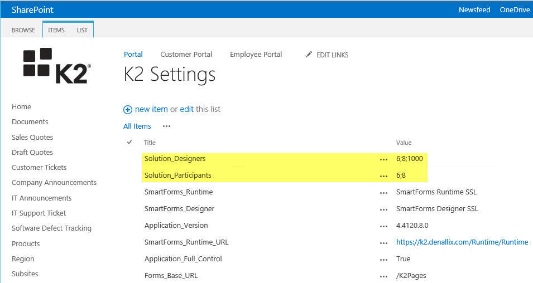Click the Application_Full_Control title
The image size is (533, 283).
tap(183, 258)
